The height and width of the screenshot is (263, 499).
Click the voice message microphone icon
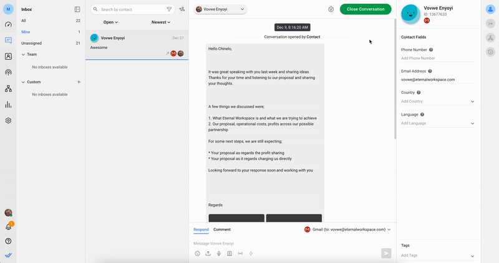pyautogui.click(x=219, y=254)
